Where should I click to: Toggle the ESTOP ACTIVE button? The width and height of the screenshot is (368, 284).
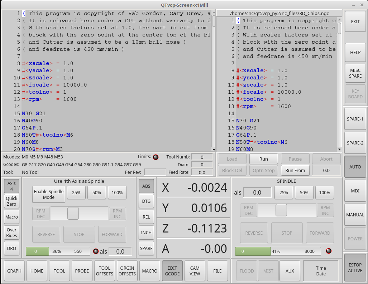coord(355,268)
